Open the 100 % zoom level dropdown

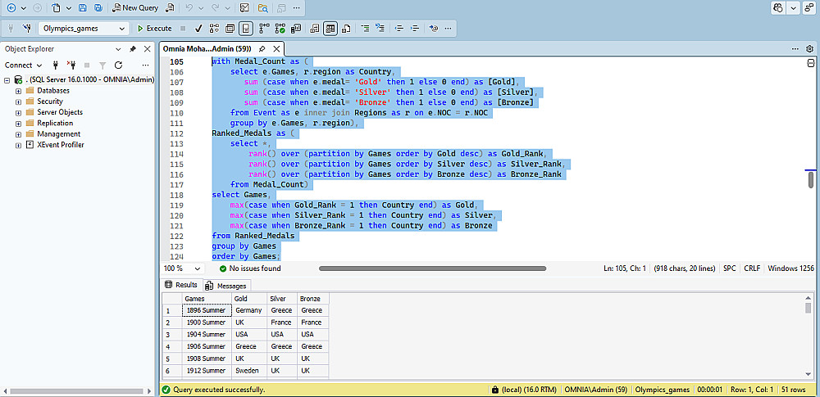pos(197,268)
